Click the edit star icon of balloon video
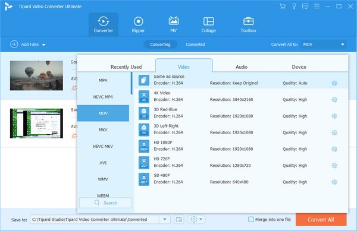 (74, 88)
